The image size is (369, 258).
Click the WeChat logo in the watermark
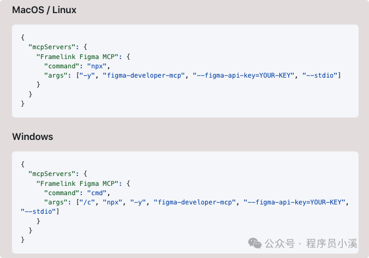255,243
